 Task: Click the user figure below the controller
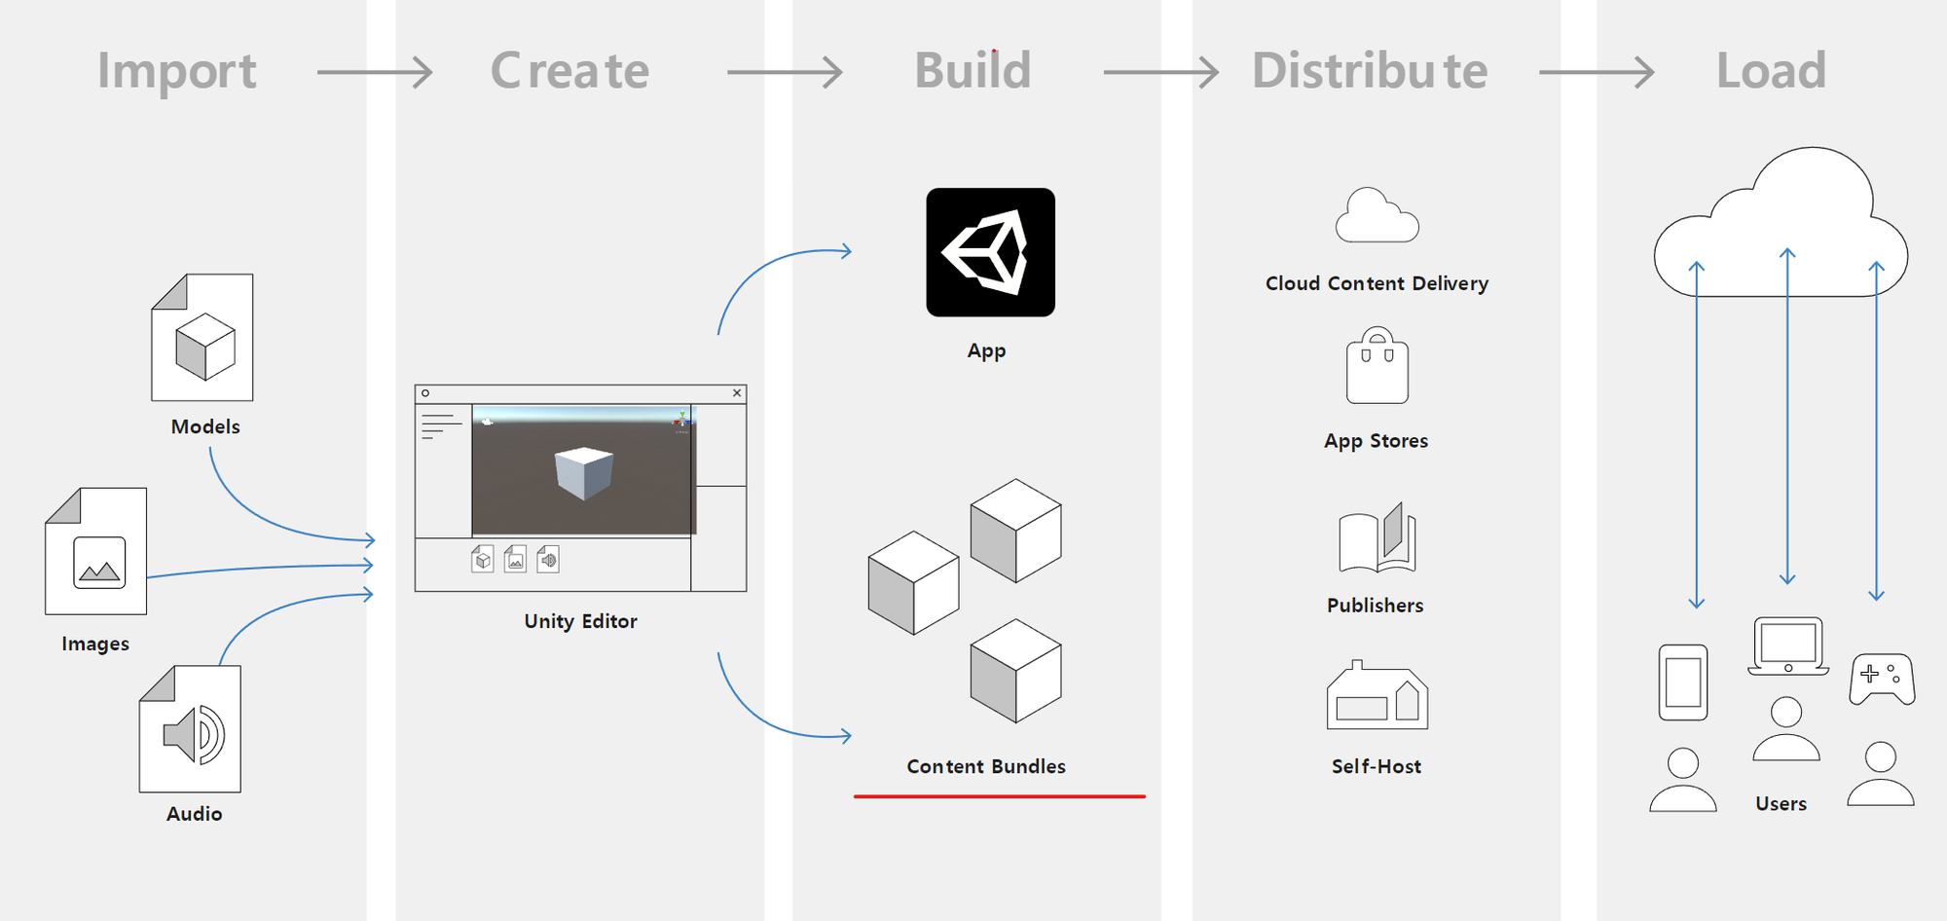click(1881, 774)
